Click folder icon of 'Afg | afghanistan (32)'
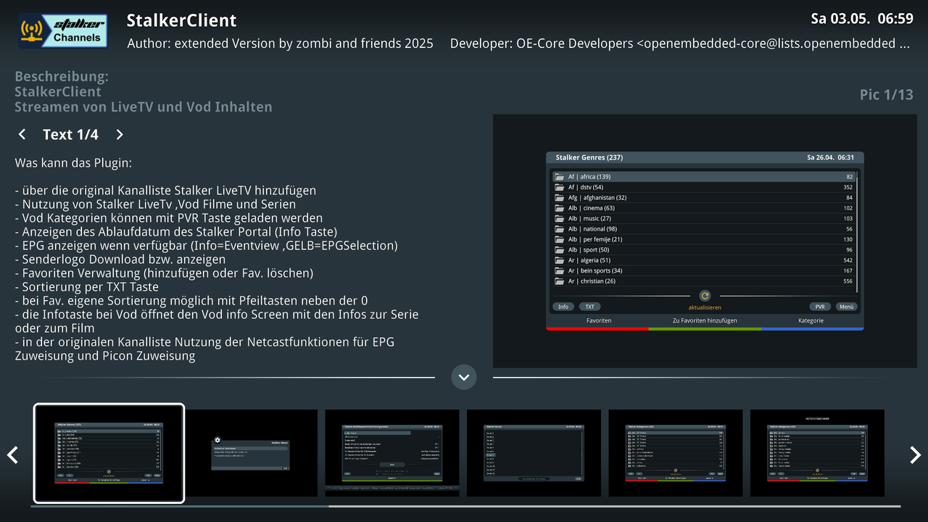Viewport: 928px width, 522px height. (x=559, y=197)
